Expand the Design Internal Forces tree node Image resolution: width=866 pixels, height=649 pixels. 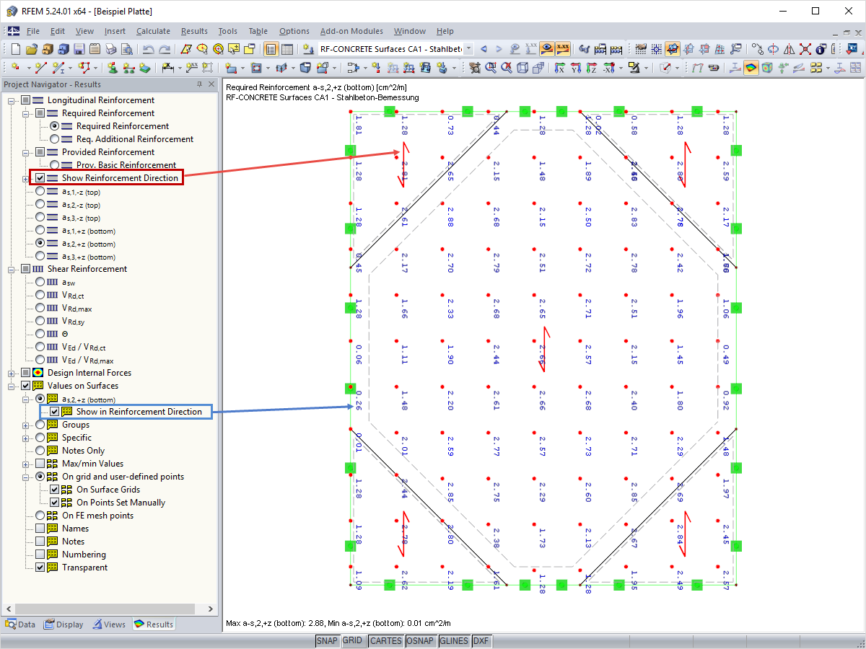[x=10, y=372]
